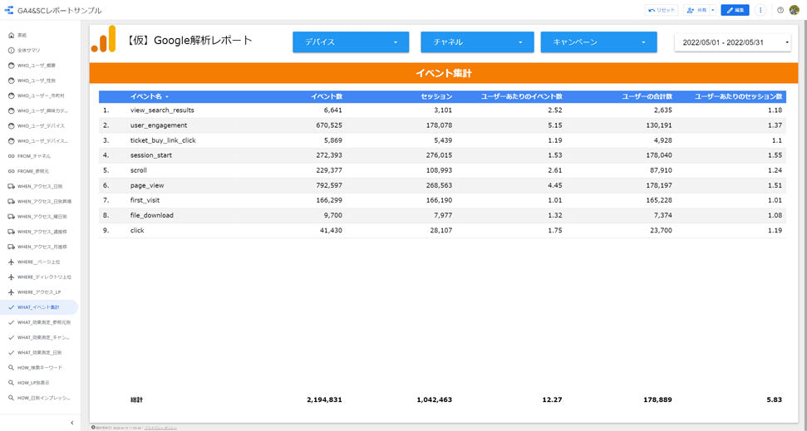This screenshot has height=431, width=807.
Task: Click the airplane icon beside WHERE_ディレクトリ上位
Action: click(11, 277)
